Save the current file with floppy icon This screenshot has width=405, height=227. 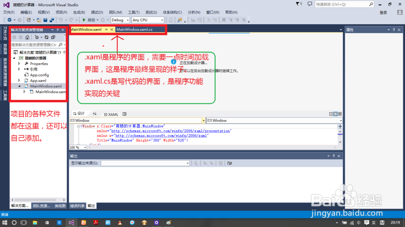[45, 20]
